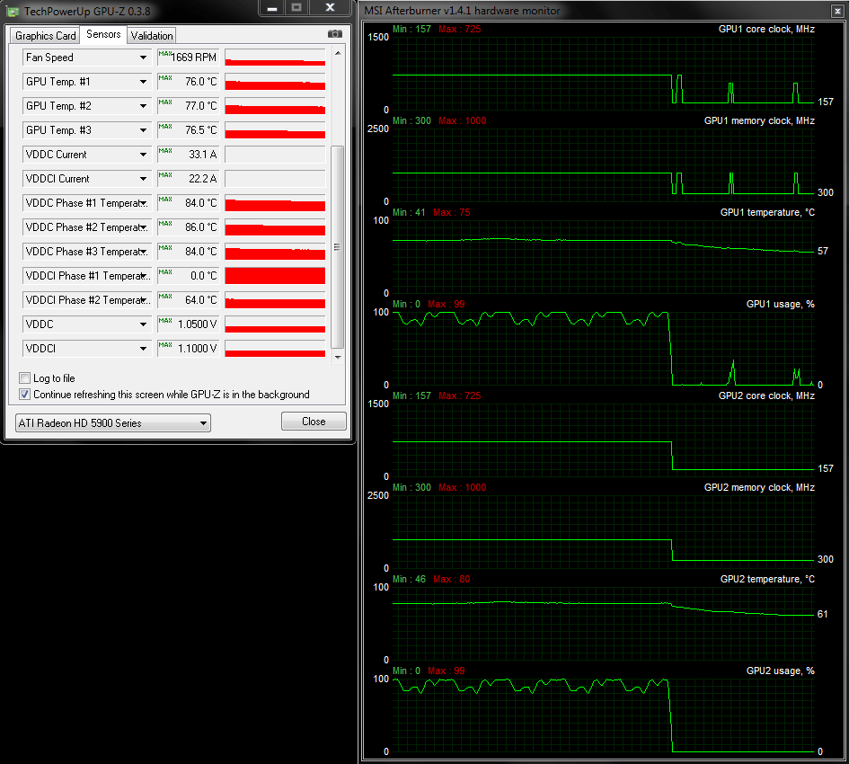Image resolution: width=849 pixels, height=764 pixels.
Task: Click the VDDC Phase #2 86.0 °C value
Action: click(x=189, y=227)
